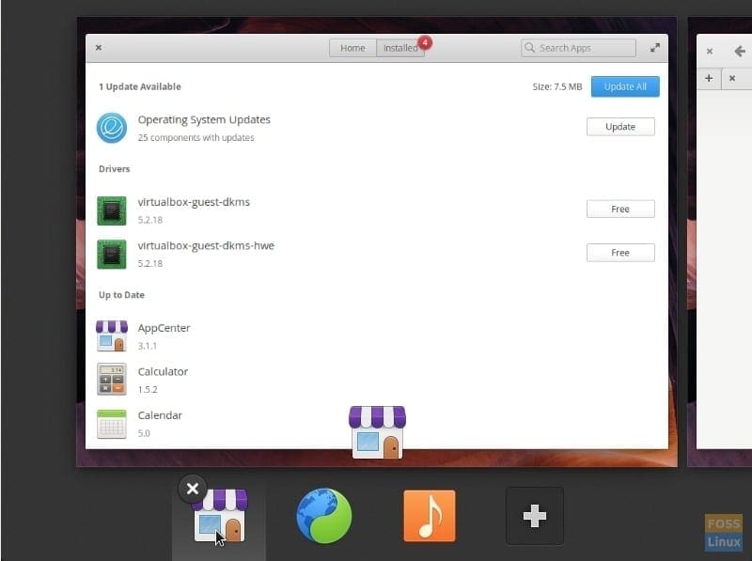Click the magnifier icon in the search field
The width and height of the screenshot is (752, 561).
(529, 48)
